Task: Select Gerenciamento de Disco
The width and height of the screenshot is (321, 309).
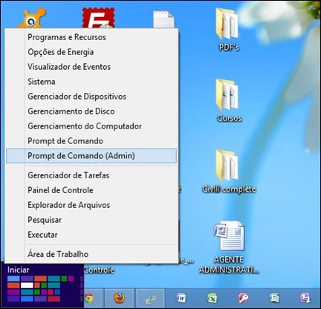Action: pyautogui.click(x=91, y=111)
